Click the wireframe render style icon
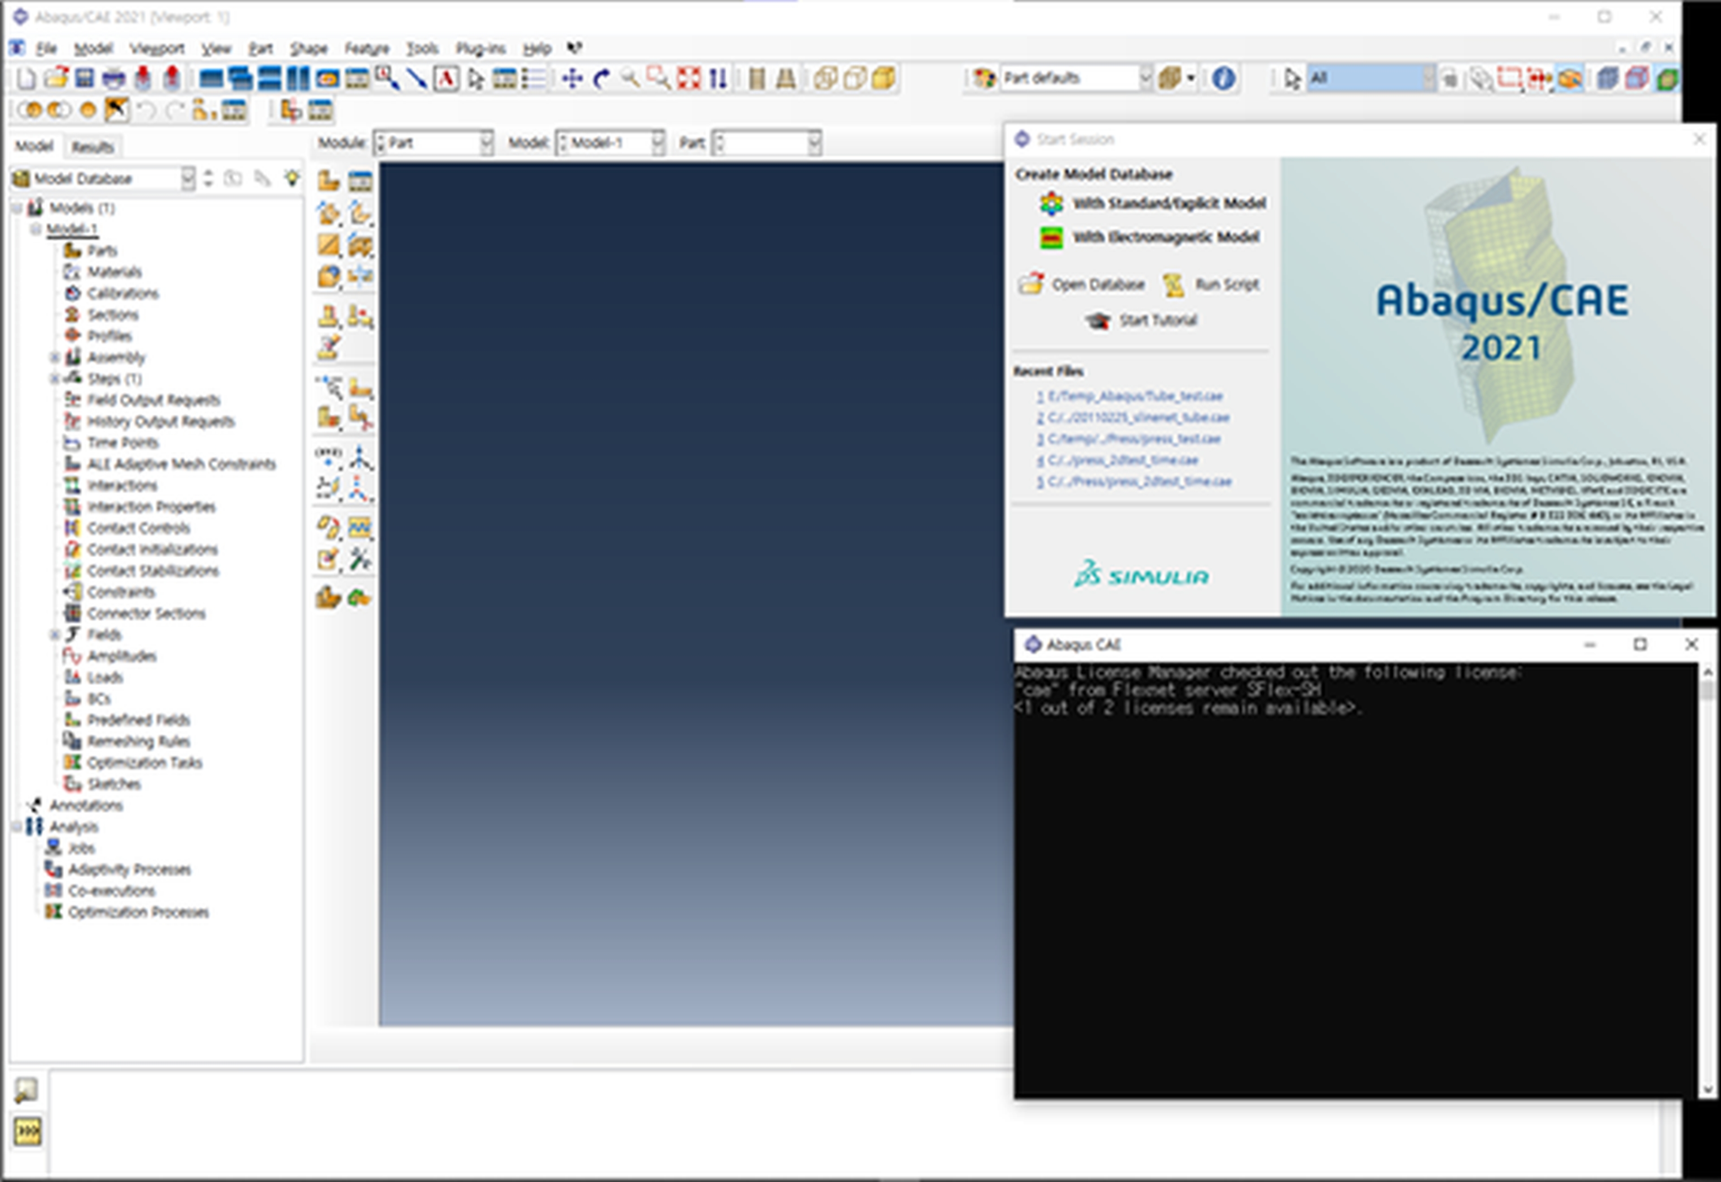Screen dimensions: 1721x1182 point(825,78)
